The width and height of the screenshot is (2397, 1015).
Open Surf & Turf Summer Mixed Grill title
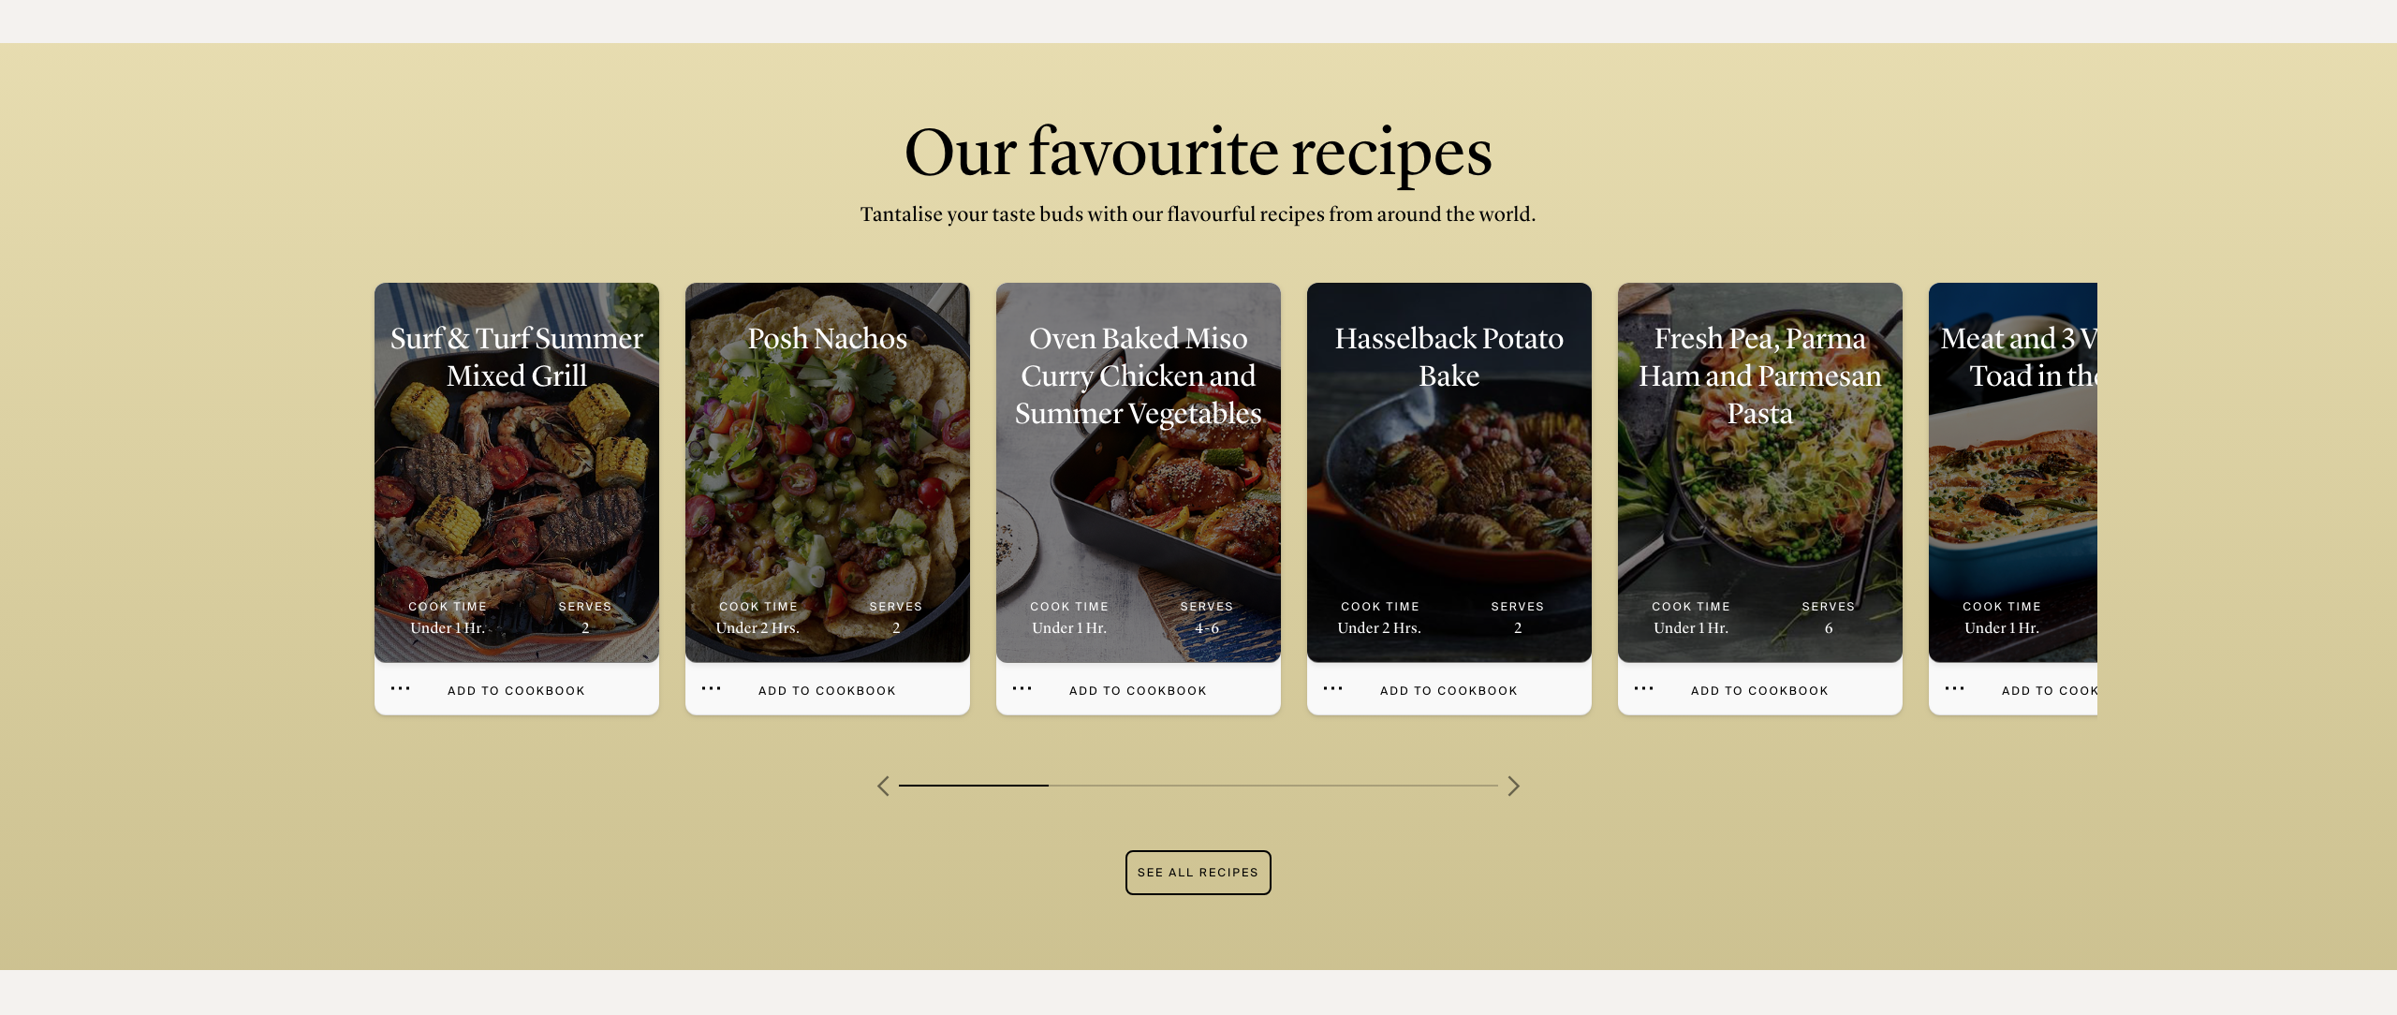coord(517,357)
